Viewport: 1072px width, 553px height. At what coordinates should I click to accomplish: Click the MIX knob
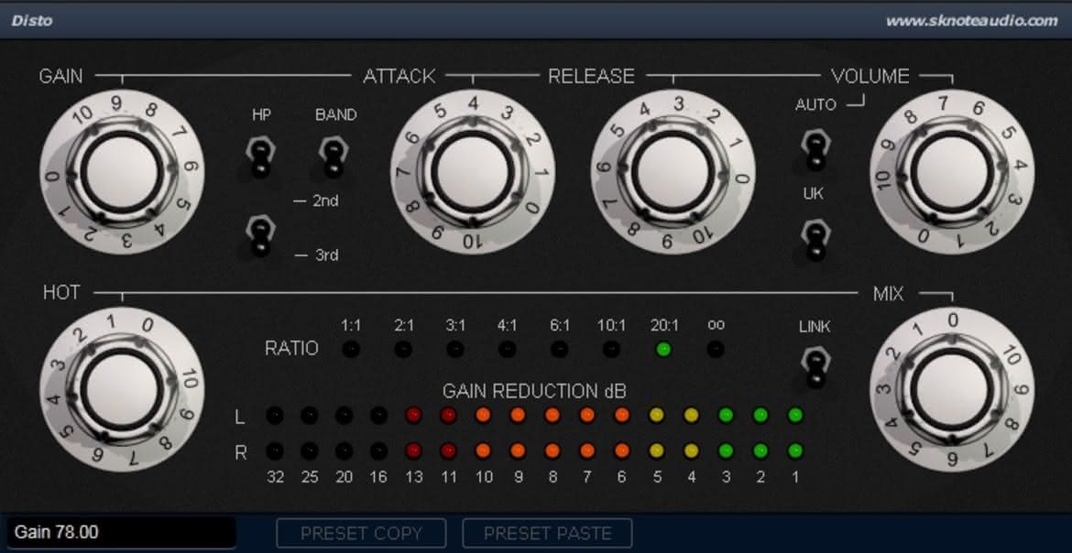[952, 390]
